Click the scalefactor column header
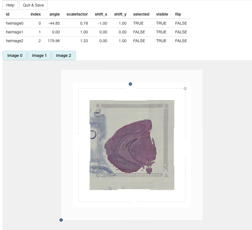Image resolution: width=252 pixels, height=230 pixels. click(x=77, y=14)
